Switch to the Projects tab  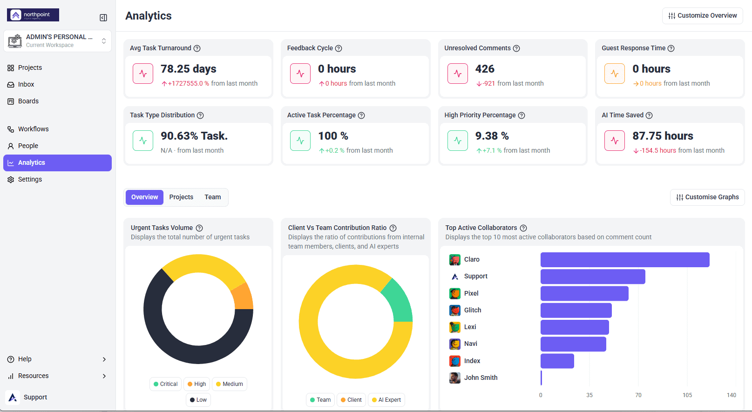pos(181,197)
